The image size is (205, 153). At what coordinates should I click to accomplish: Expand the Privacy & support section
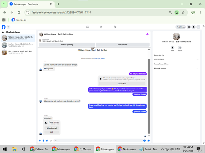pyautogui.click(x=176, y=69)
